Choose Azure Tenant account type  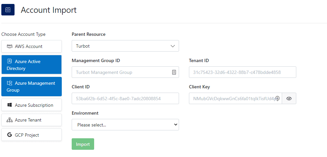point(31,120)
